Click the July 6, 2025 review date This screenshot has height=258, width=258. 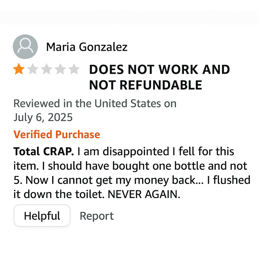click(43, 117)
